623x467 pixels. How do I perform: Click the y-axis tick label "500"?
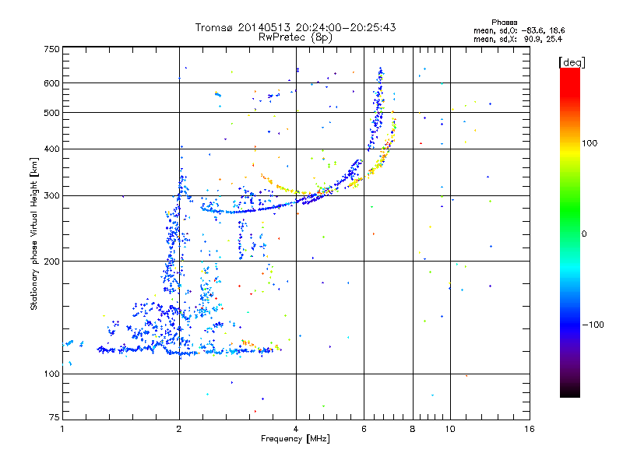click(x=51, y=113)
